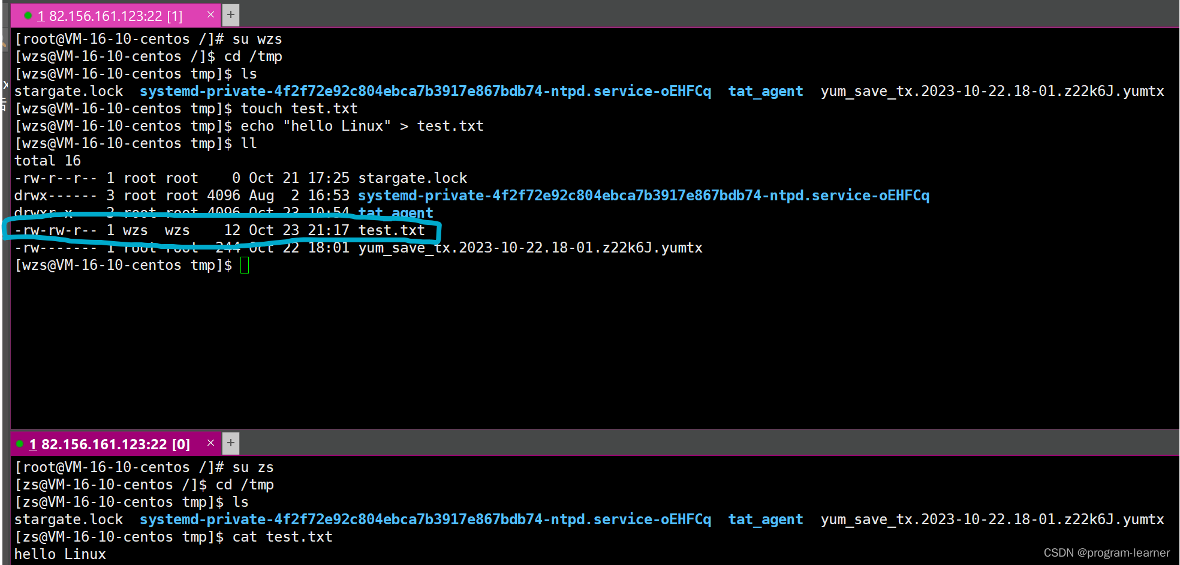Screen dimensions: 1180x565
Task: Click yum_save_tx row in ll listing
Action: tap(358, 248)
